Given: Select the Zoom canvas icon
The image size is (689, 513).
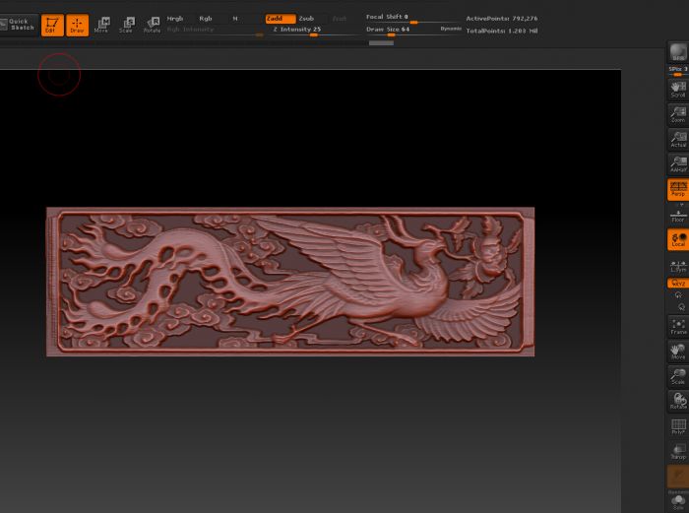Looking at the screenshot, I should tap(678, 115).
